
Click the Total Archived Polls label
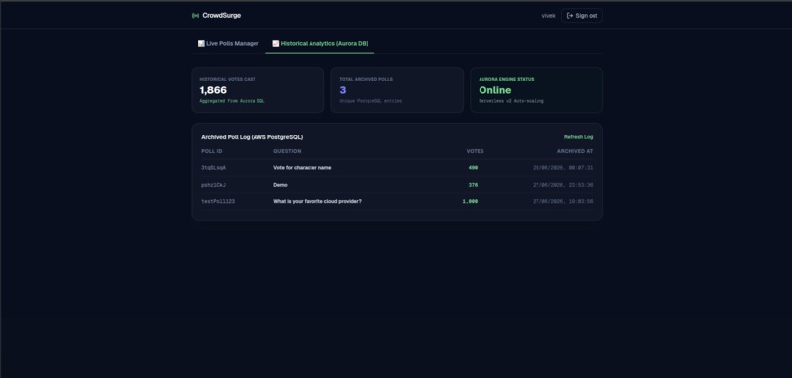point(367,80)
